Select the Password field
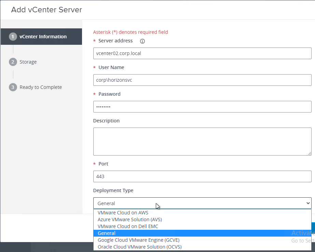Viewport: 315px width, 252px height. click(x=202, y=107)
